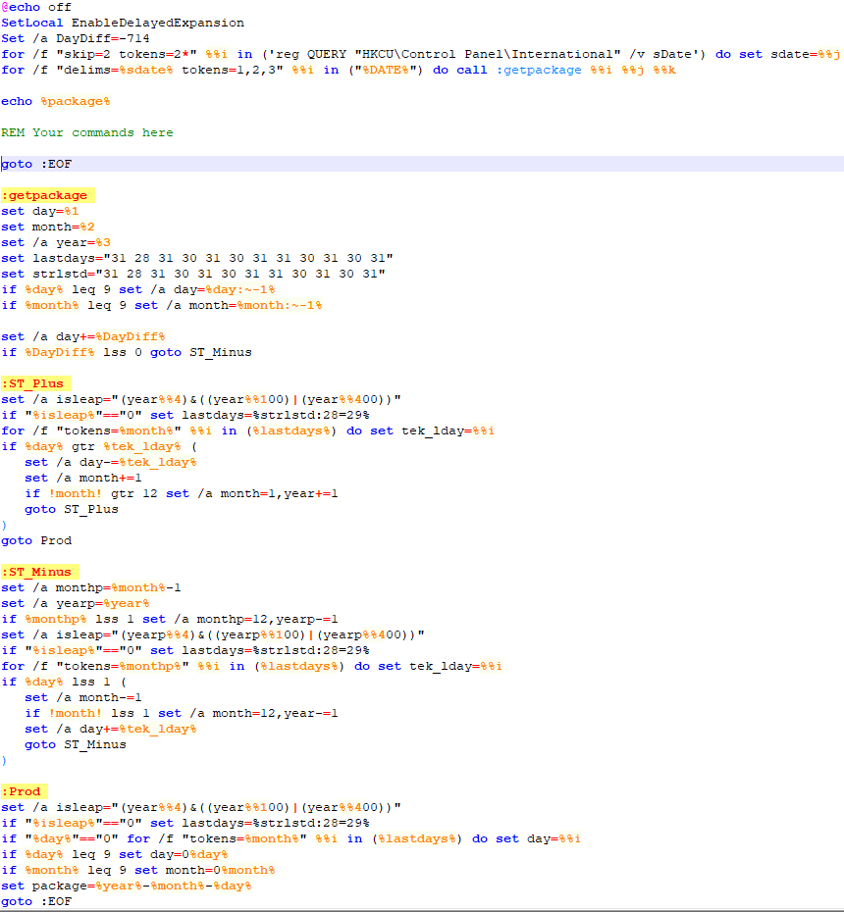Click the 'set /a day+=%DayDiff%' line
The width and height of the screenshot is (844, 912).
point(82,336)
